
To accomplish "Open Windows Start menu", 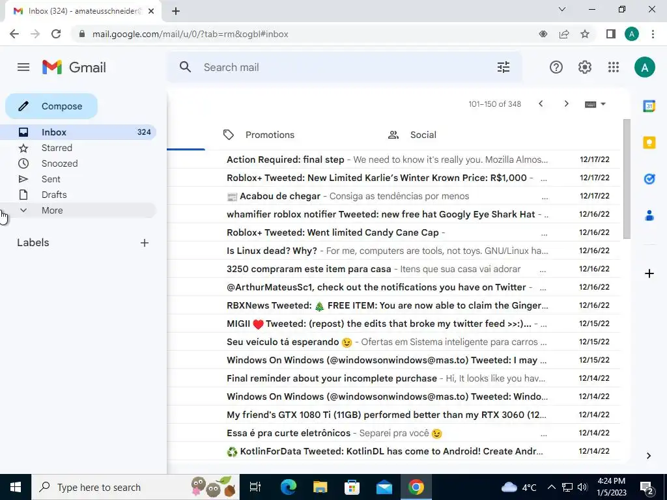I will click(x=16, y=487).
